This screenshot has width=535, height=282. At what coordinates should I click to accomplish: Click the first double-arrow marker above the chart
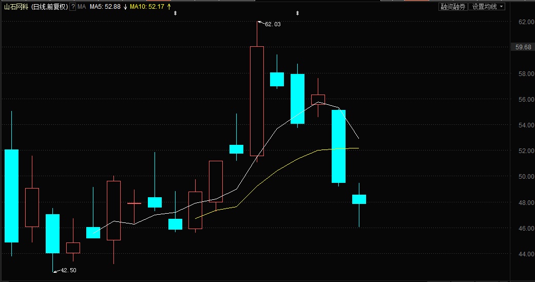tap(175, 13)
